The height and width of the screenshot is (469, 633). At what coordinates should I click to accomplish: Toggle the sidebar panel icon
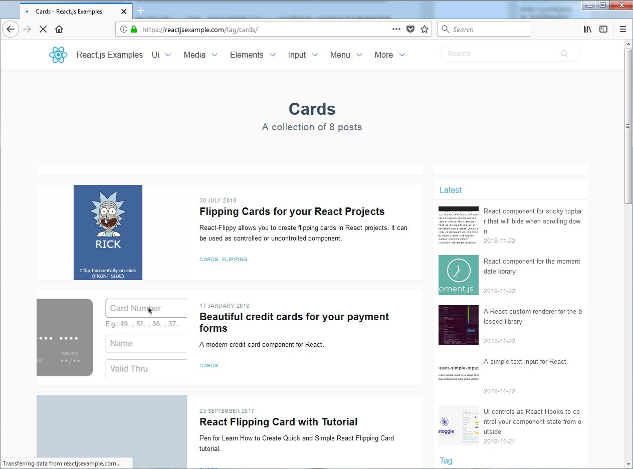pos(603,29)
